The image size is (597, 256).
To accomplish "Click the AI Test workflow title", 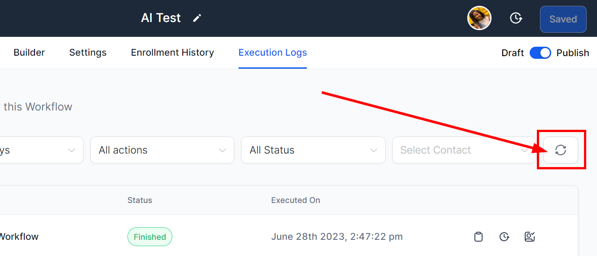I will (161, 18).
